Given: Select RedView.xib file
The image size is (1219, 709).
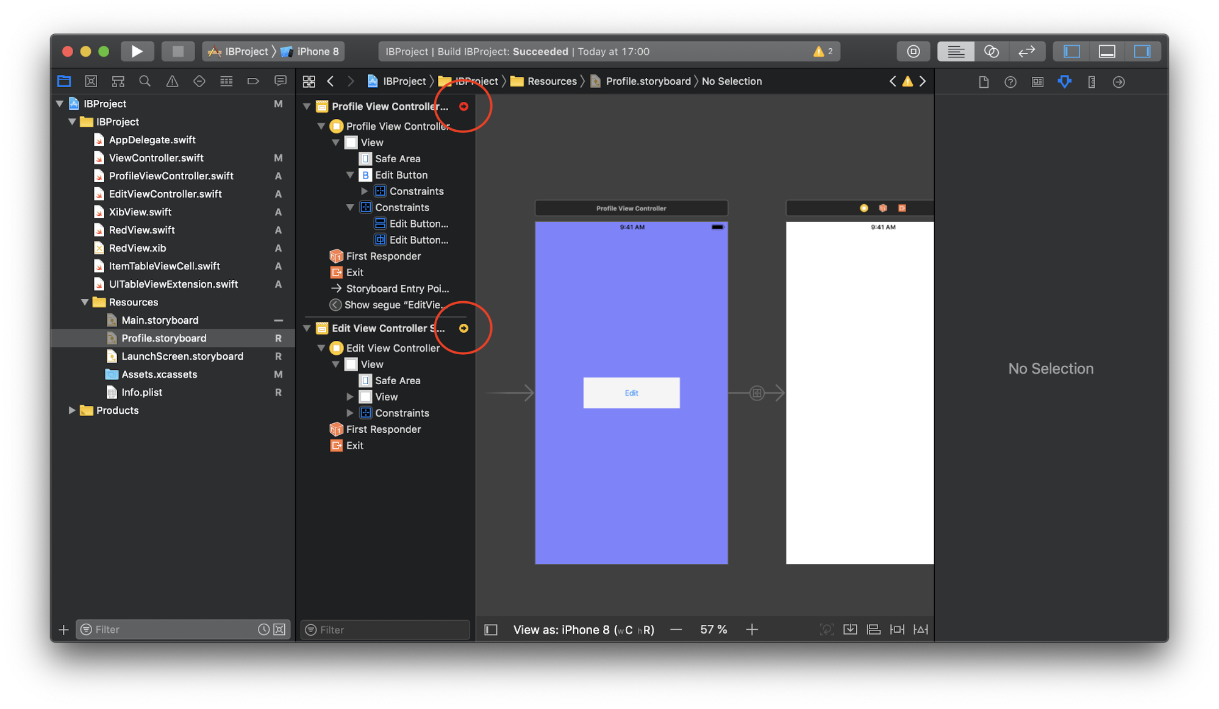Looking at the screenshot, I should coord(137,248).
